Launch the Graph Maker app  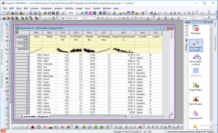[x=196, y=87]
